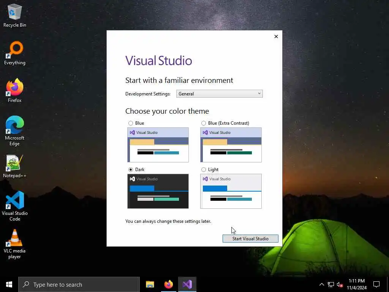Viewport: 389px width, 292px height.
Task: Click the Dark theme preview thumbnail
Action: tap(158, 191)
